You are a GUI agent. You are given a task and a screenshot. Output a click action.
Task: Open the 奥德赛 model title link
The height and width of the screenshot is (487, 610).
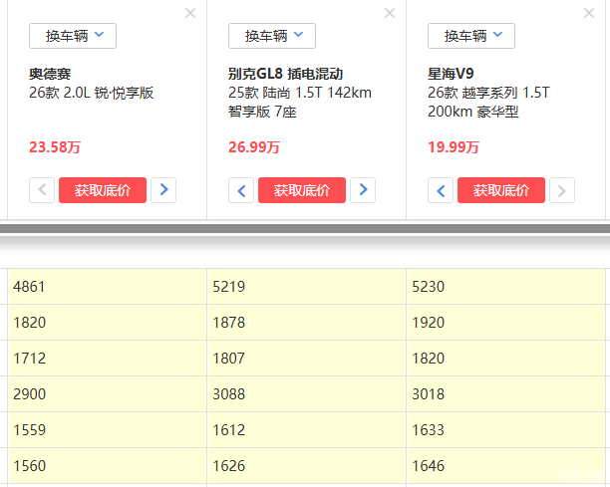50,75
